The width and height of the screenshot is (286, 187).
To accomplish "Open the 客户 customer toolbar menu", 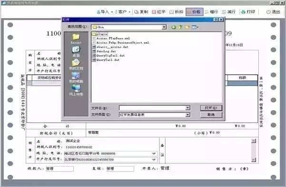I will click(x=123, y=12).
